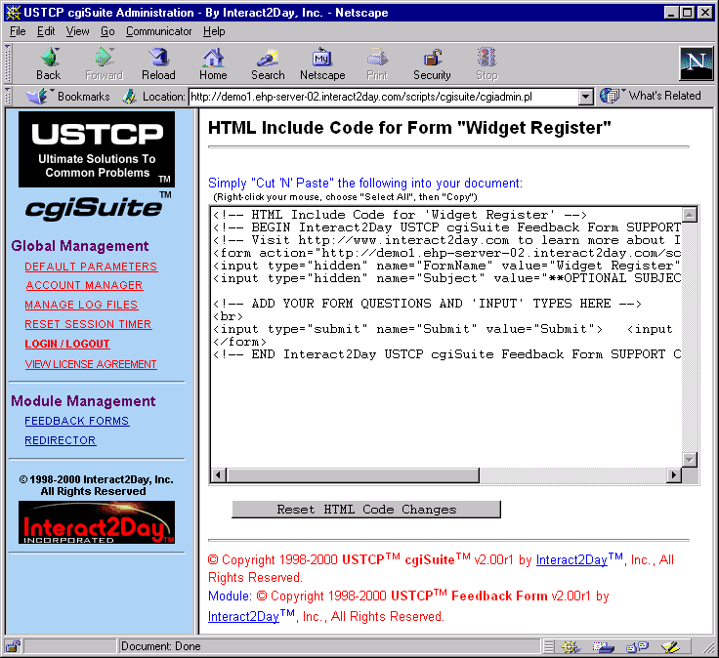
Task: Open DEFAULT PARAMETERS link
Action: pos(91,267)
